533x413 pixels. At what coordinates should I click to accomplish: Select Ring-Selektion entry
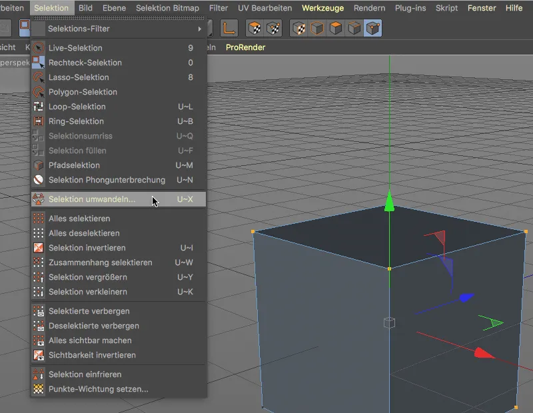[x=119, y=121]
